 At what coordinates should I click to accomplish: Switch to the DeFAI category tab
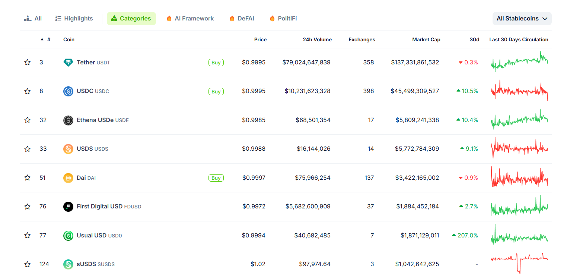[242, 18]
